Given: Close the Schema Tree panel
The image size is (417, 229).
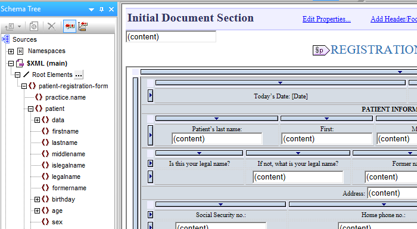Looking at the screenshot, I should [x=111, y=10].
